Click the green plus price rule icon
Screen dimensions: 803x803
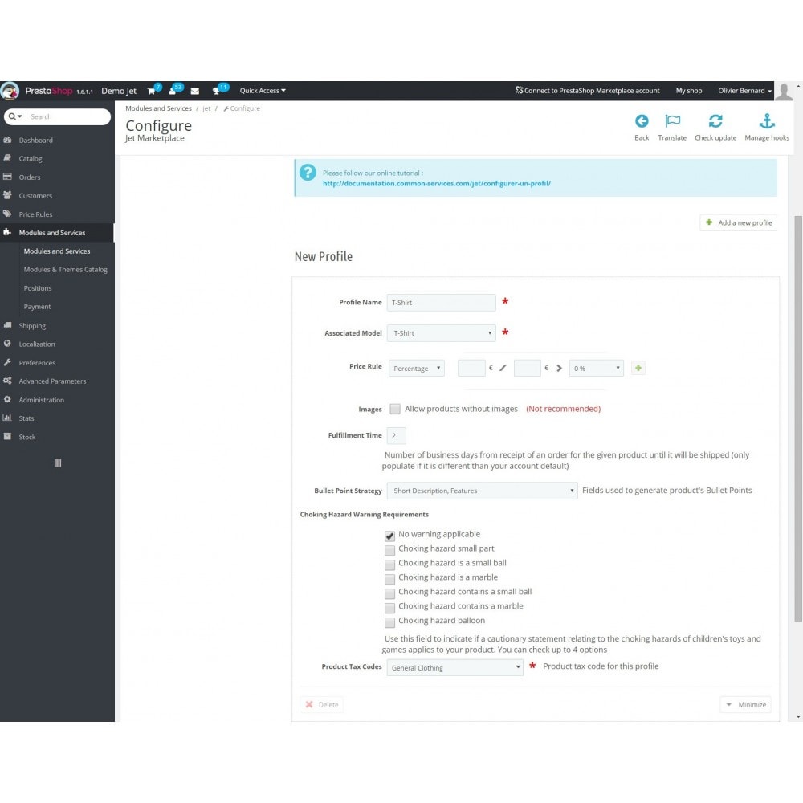pyautogui.click(x=638, y=369)
